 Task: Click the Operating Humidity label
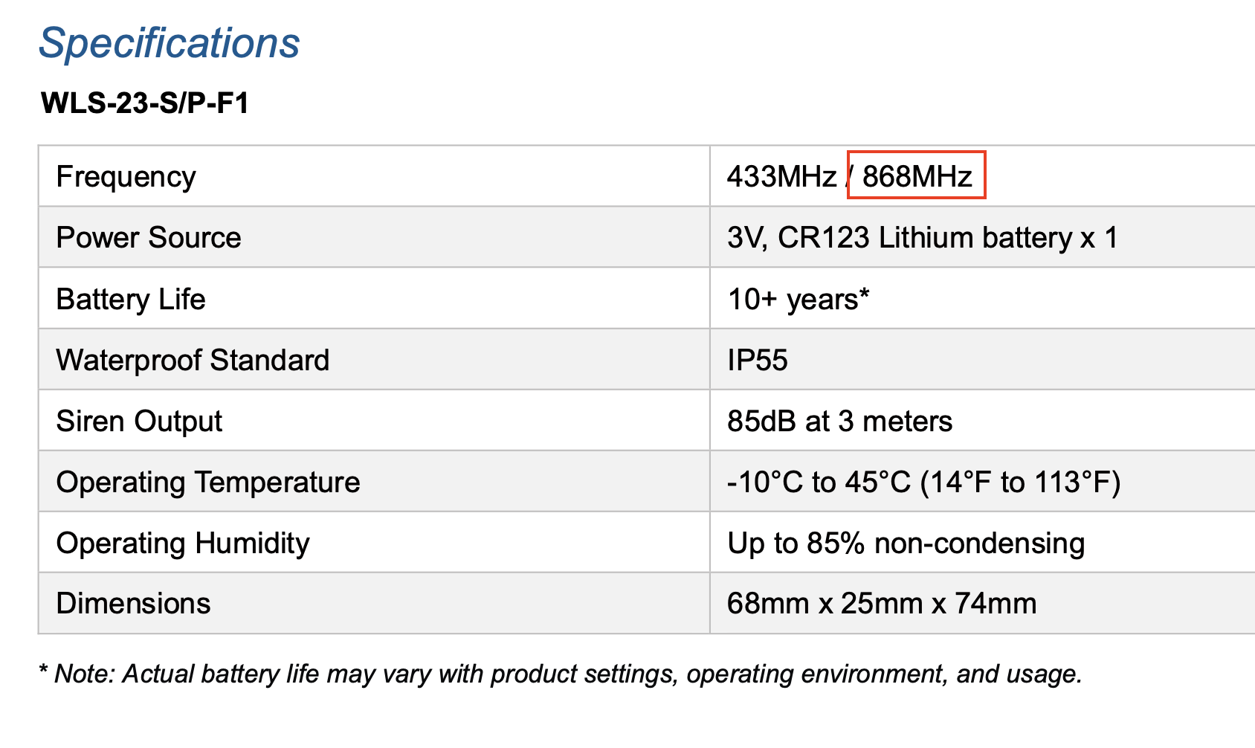[183, 544]
